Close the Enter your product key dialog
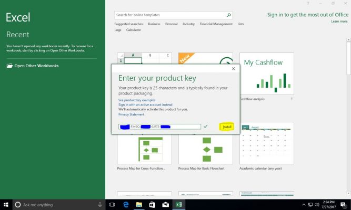 234,69
